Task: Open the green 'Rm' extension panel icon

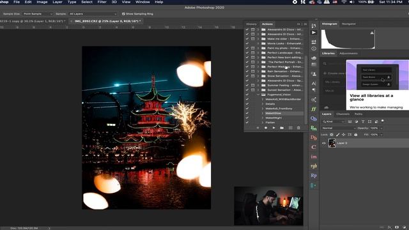Action: 314,128
